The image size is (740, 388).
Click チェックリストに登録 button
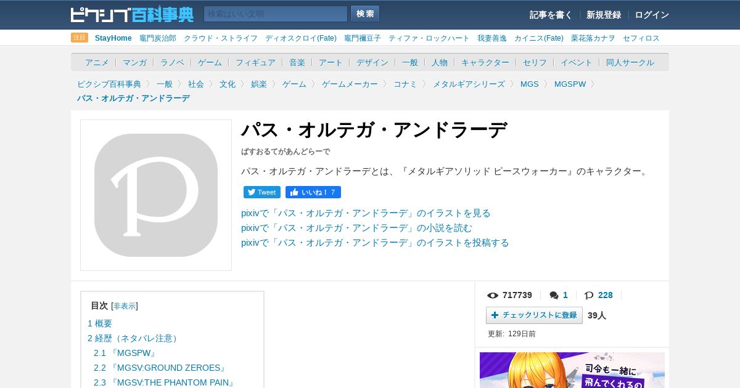pos(534,315)
